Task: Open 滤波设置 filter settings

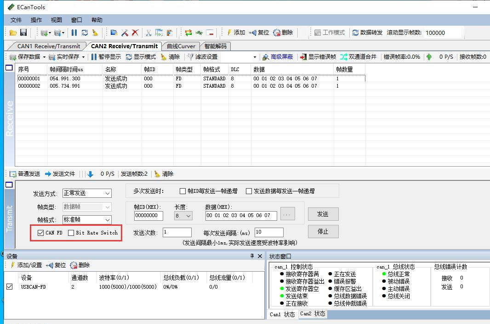Action: [202, 57]
